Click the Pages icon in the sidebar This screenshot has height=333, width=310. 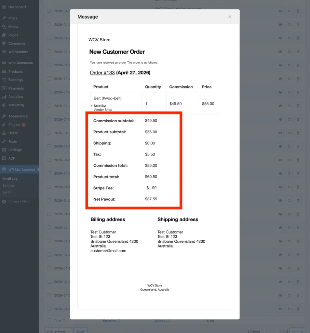[x=4, y=35]
